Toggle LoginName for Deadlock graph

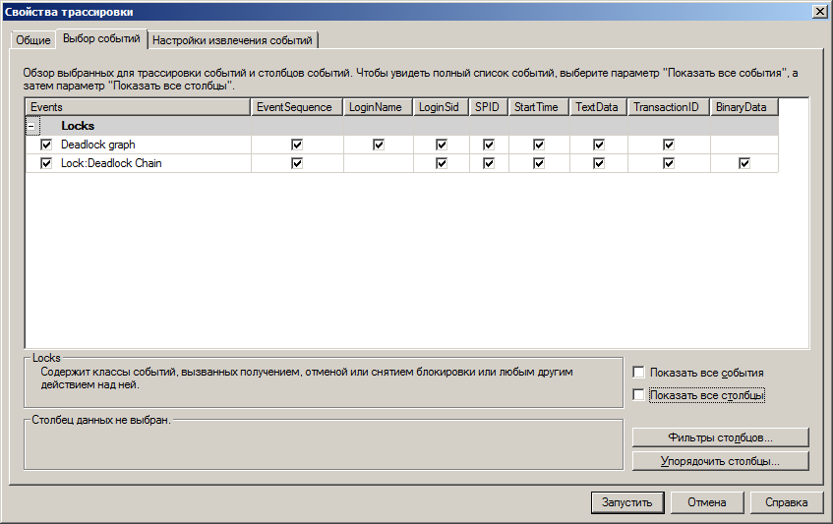click(x=379, y=145)
